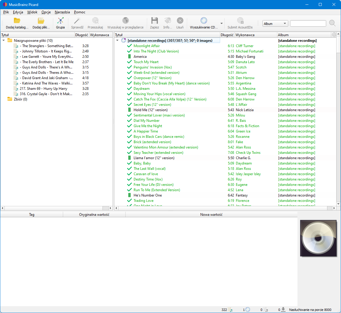341x313 pixels.
Task: Click the cover art disc thumbnail
Action: 318,238
